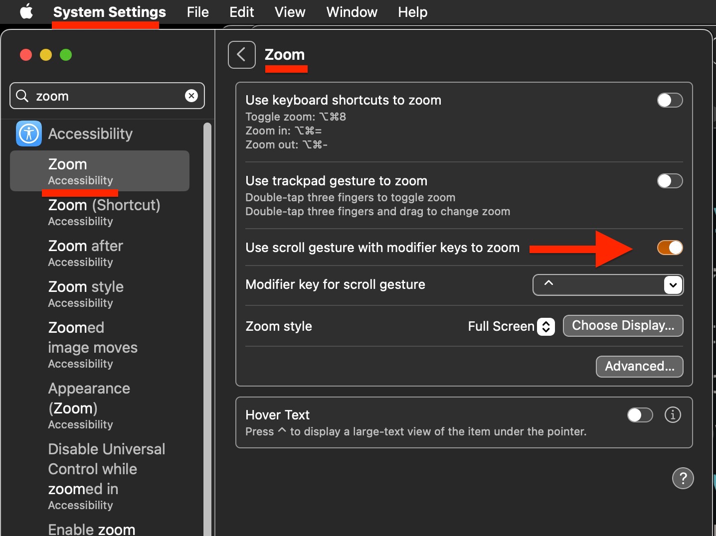Viewport: 716px width, 536px height.
Task: Turn off scroll gesture with modifier keys
Action: tap(670, 248)
